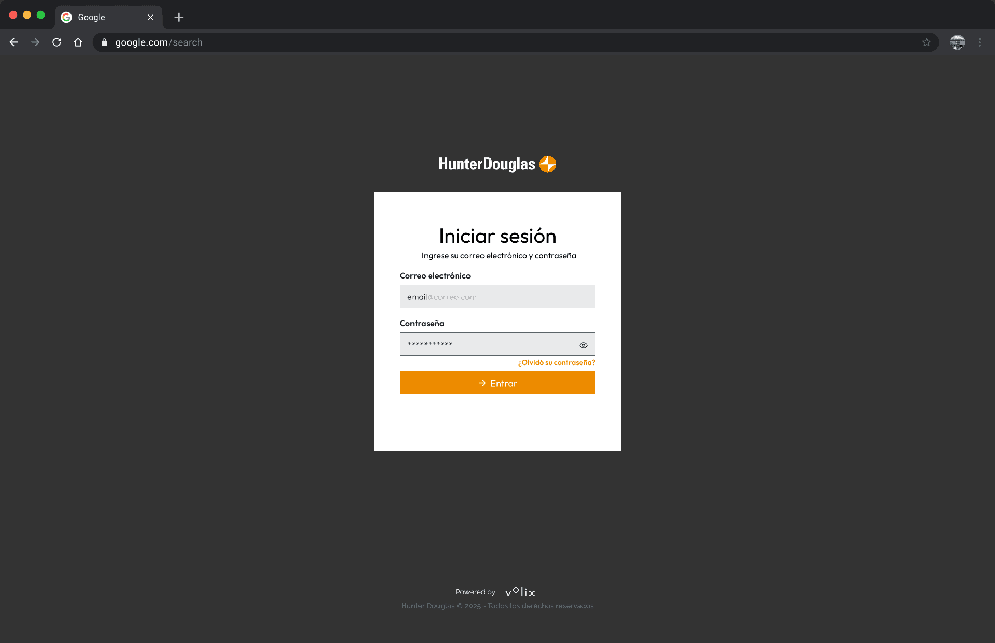View site security lock info
The image size is (995, 643).
point(104,42)
